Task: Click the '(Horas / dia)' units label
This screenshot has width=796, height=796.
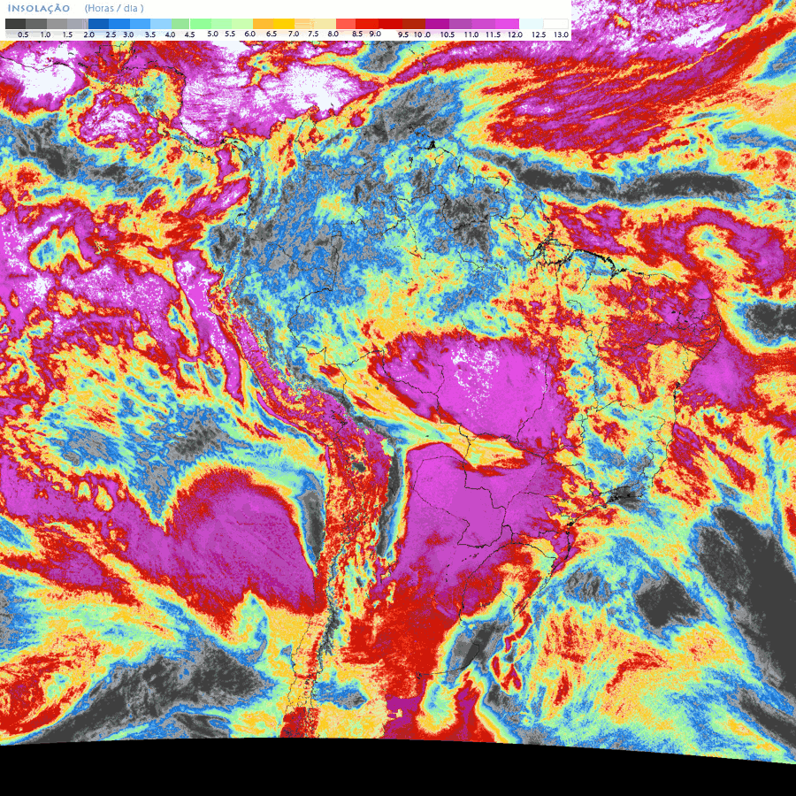Action: point(114,9)
